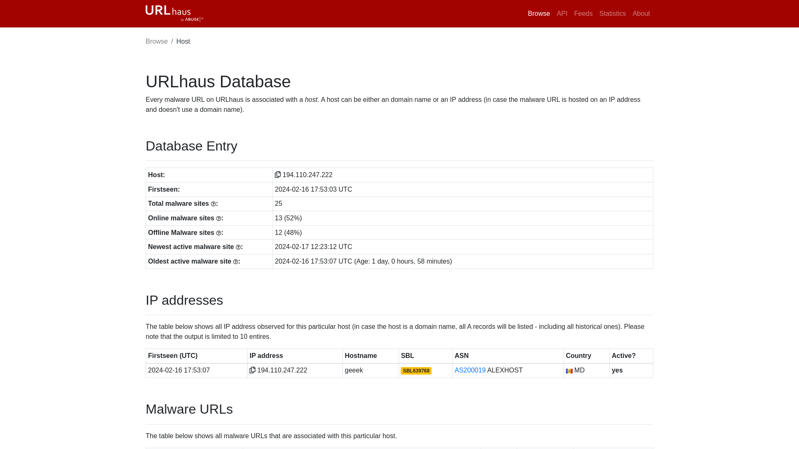
Task: Select online sites value 13 (52%)
Action: click(x=288, y=218)
